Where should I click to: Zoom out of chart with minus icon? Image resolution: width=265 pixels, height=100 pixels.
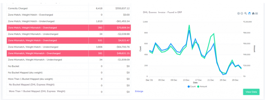242,13
